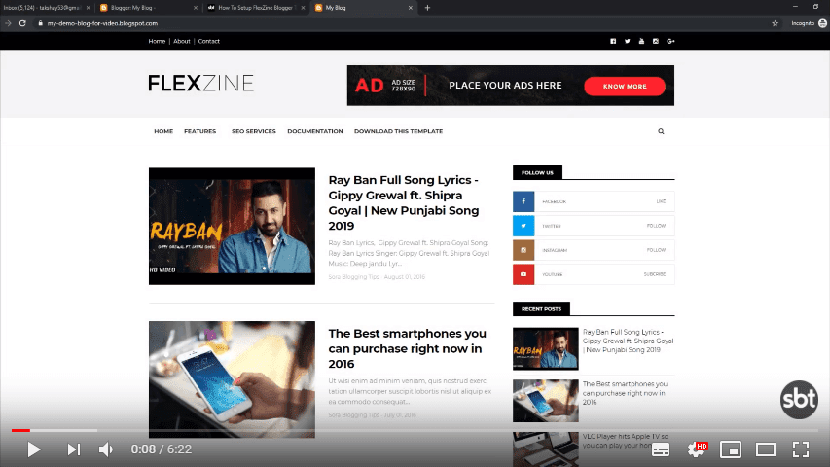This screenshot has height=467, width=830.
Task: Select HOME in main navigation
Action: [x=163, y=131]
